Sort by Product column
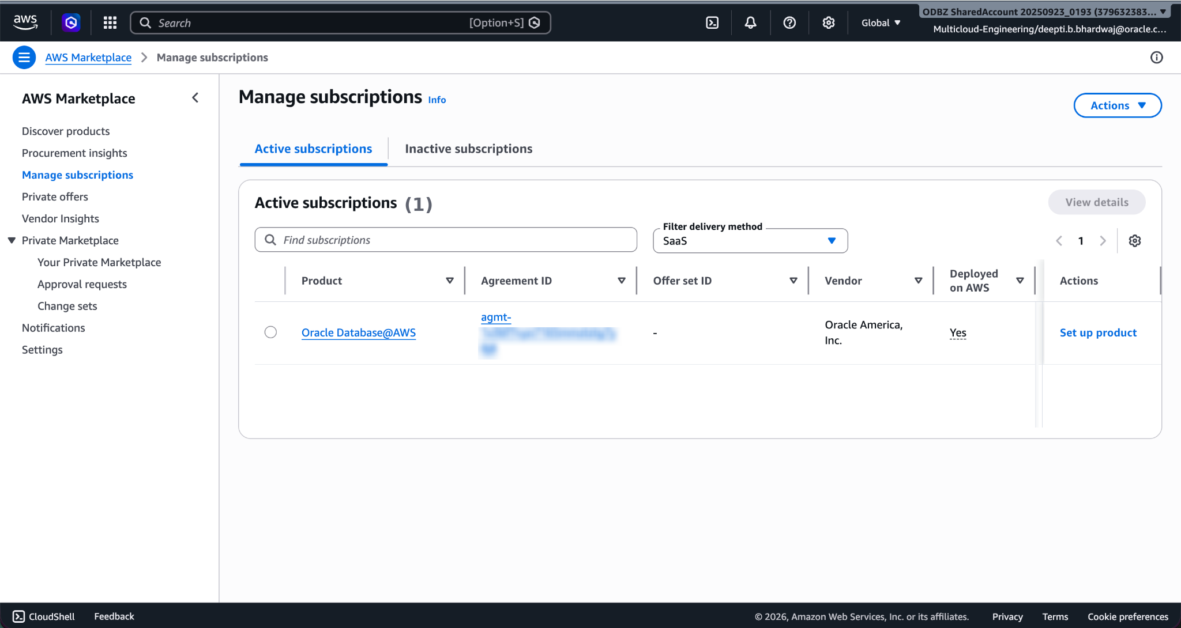The image size is (1181, 628). 449,281
